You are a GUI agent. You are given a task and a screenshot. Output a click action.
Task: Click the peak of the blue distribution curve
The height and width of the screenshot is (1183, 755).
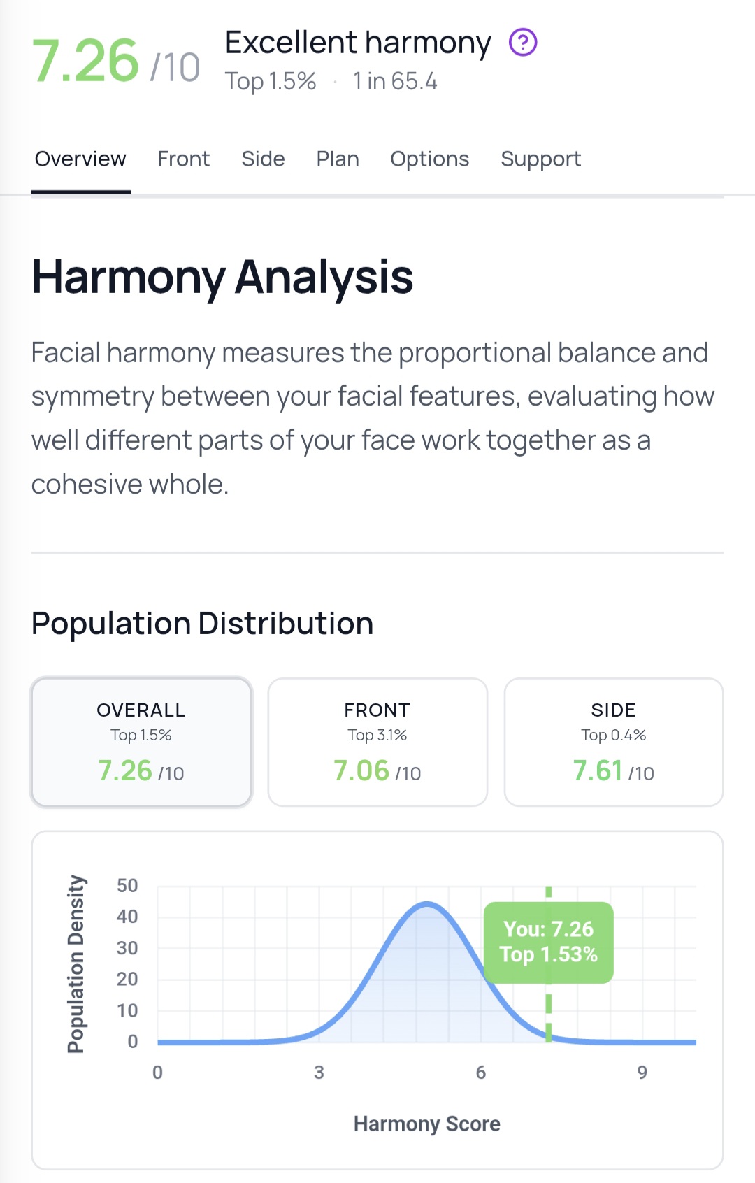coord(426,905)
